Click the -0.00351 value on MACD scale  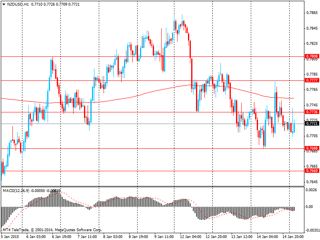[x=312, y=230]
